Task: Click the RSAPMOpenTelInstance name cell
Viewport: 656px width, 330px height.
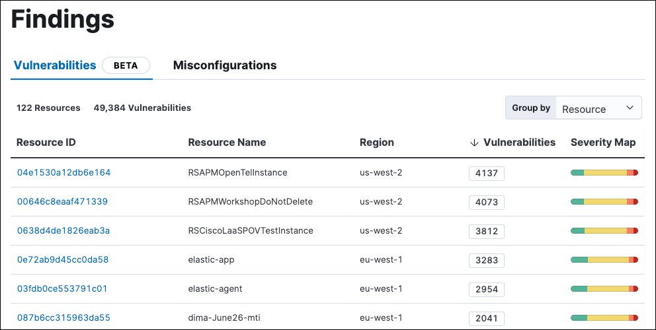Action: point(237,172)
